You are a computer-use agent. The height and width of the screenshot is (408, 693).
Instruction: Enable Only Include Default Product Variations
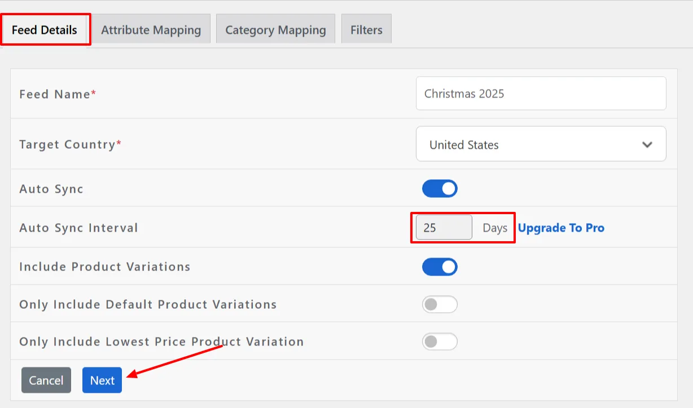tap(440, 304)
